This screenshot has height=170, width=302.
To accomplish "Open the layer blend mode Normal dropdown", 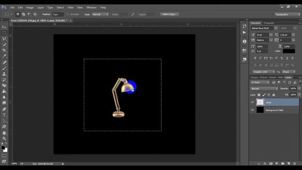I will point(264,88).
